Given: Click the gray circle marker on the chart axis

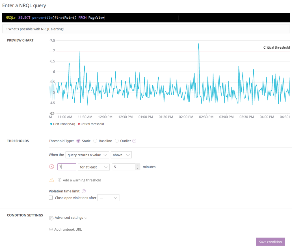Looking at the screenshot, I should (52, 113).
